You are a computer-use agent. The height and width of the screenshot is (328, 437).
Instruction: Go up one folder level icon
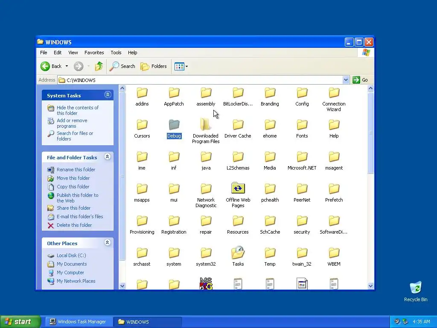[99, 66]
